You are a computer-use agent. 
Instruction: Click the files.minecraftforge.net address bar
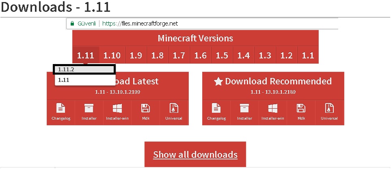(202, 24)
